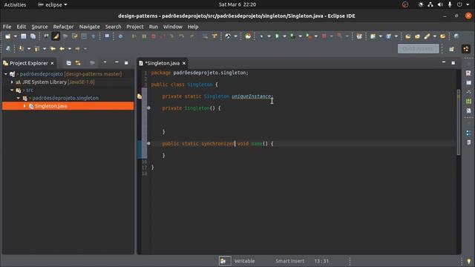This screenshot has height=267, width=475.
Task: Toggle Block Selection mode button
Action: 84,36
